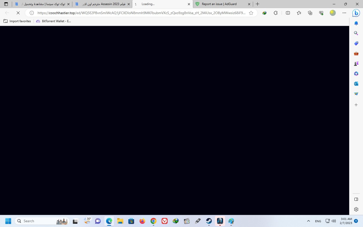Open the Drop panel in the sidebar
The width and height of the screenshot is (363, 227).
coord(356,94)
